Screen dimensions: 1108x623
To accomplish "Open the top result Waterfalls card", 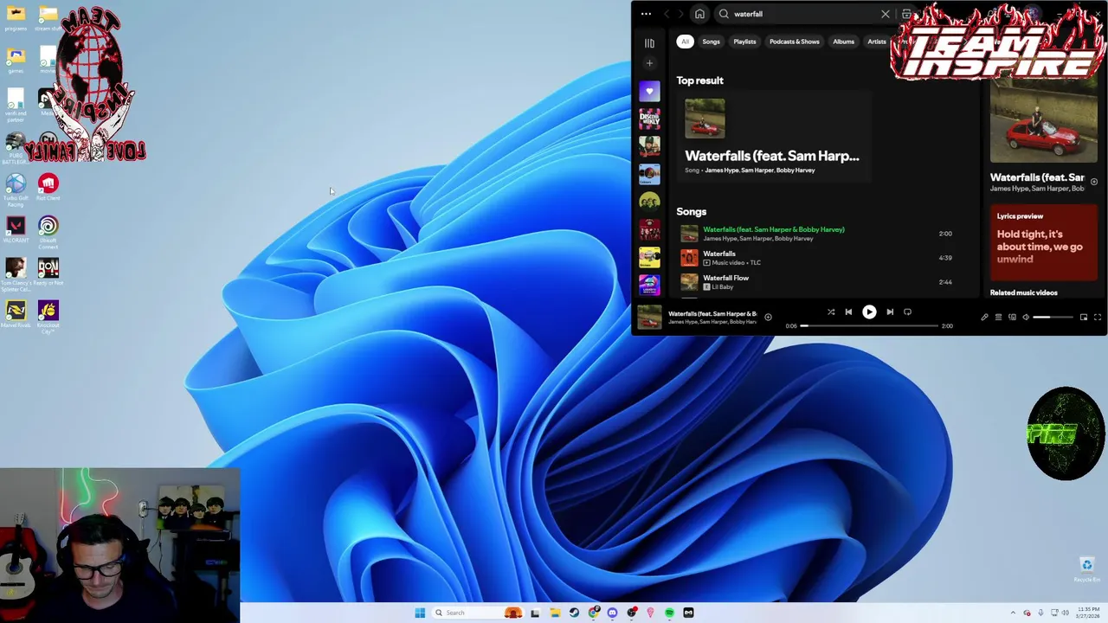I will [x=773, y=135].
